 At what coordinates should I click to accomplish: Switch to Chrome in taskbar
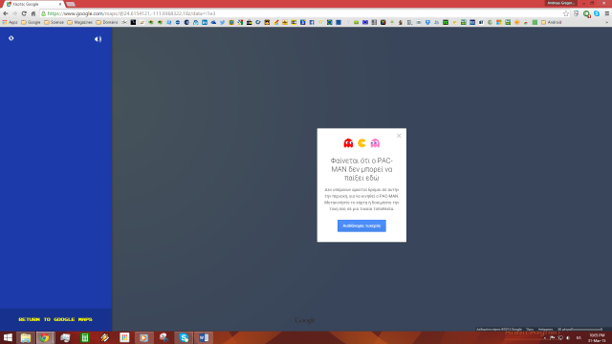pyautogui.click(x=45, y=337)
